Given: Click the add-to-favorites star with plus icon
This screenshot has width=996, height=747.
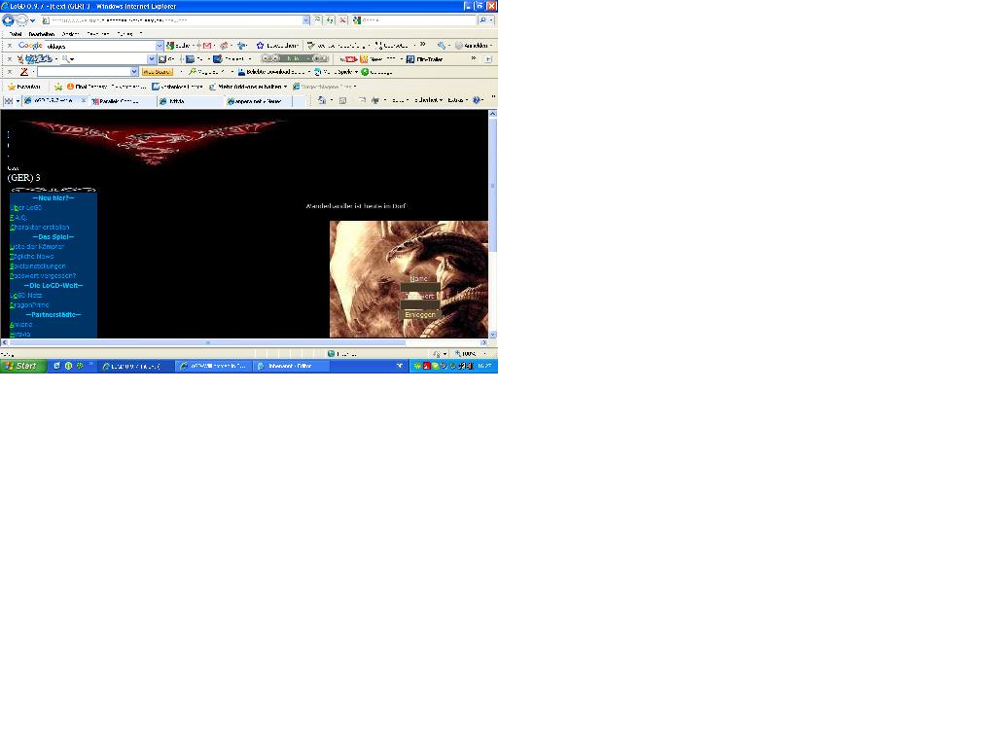Looking at the screenshot, I should (58, 87).
